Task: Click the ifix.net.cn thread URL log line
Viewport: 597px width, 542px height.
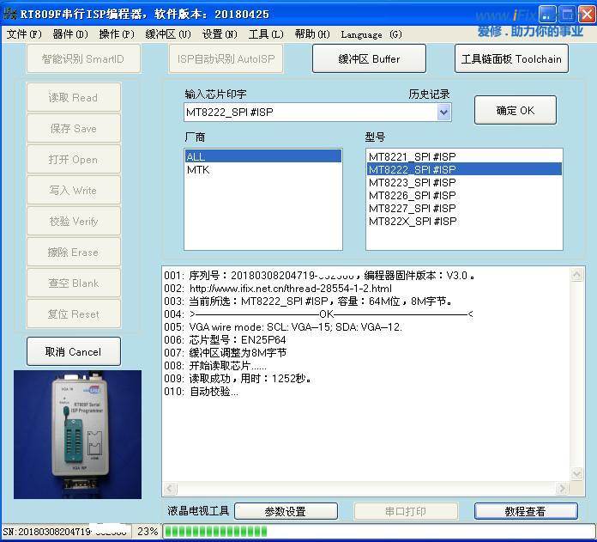Action: [x=278, y=288]
